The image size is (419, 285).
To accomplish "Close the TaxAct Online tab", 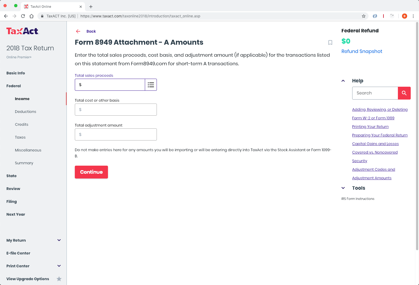I will pyautogui.click(x=81, y=7).
